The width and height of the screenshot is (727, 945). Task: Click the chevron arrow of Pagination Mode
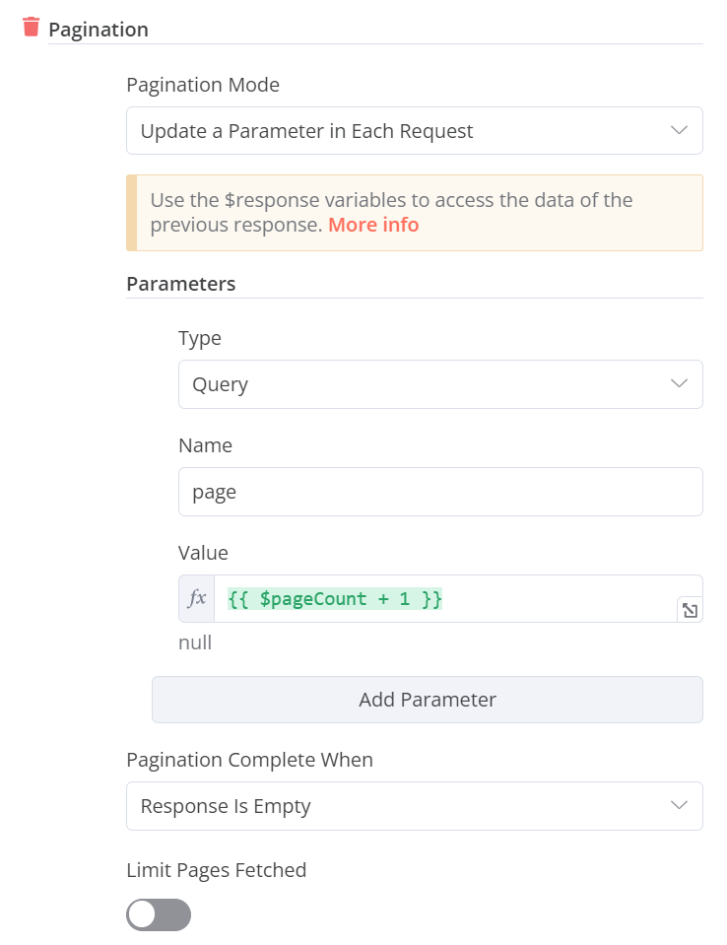tap(679, 131)
